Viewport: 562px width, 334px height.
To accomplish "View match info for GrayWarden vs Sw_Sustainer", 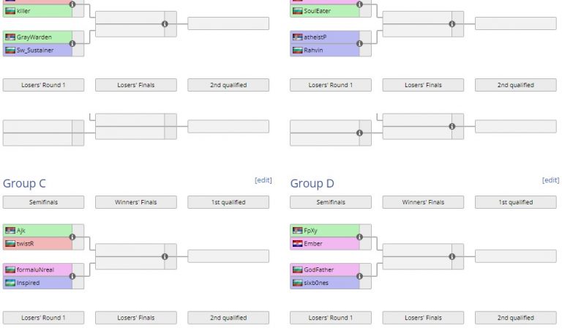I will pos(72,43).
